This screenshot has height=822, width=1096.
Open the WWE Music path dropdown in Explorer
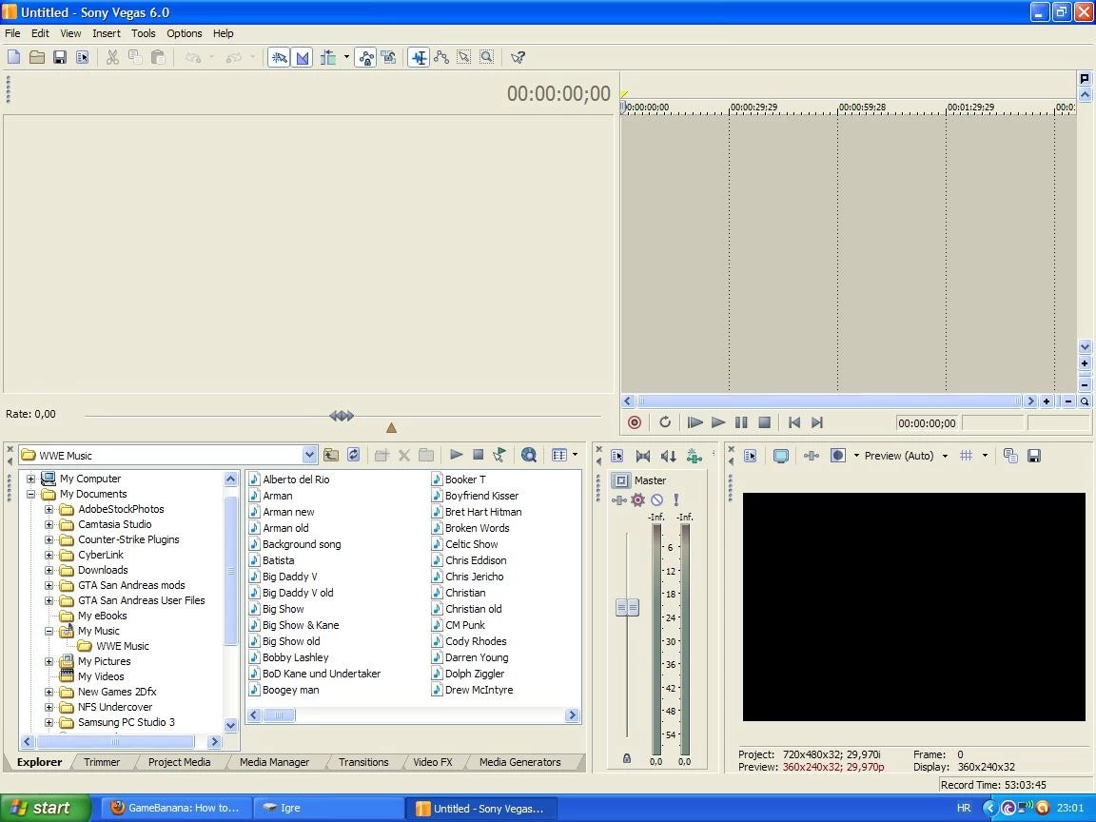pyautogui.click(x=309, y=455)
